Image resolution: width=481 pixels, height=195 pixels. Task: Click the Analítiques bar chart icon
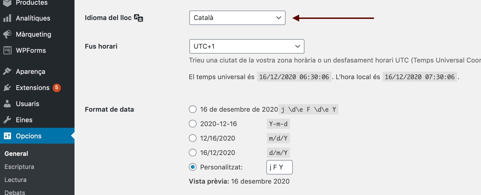pyautogui.click(x=7, y=18)
